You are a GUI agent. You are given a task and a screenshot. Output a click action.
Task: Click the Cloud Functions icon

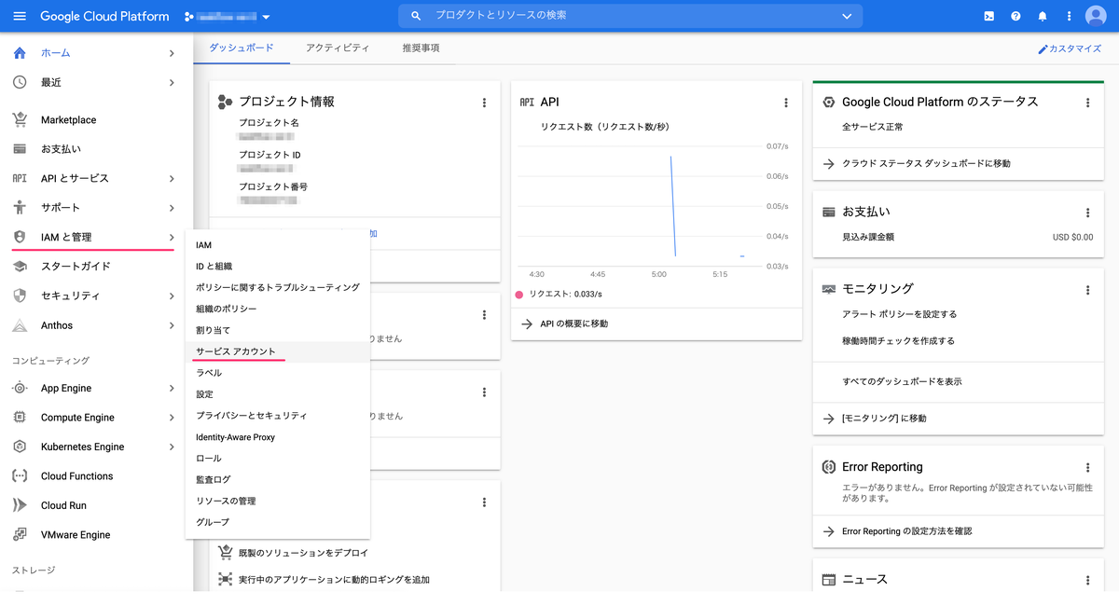[x=20, y=475]
